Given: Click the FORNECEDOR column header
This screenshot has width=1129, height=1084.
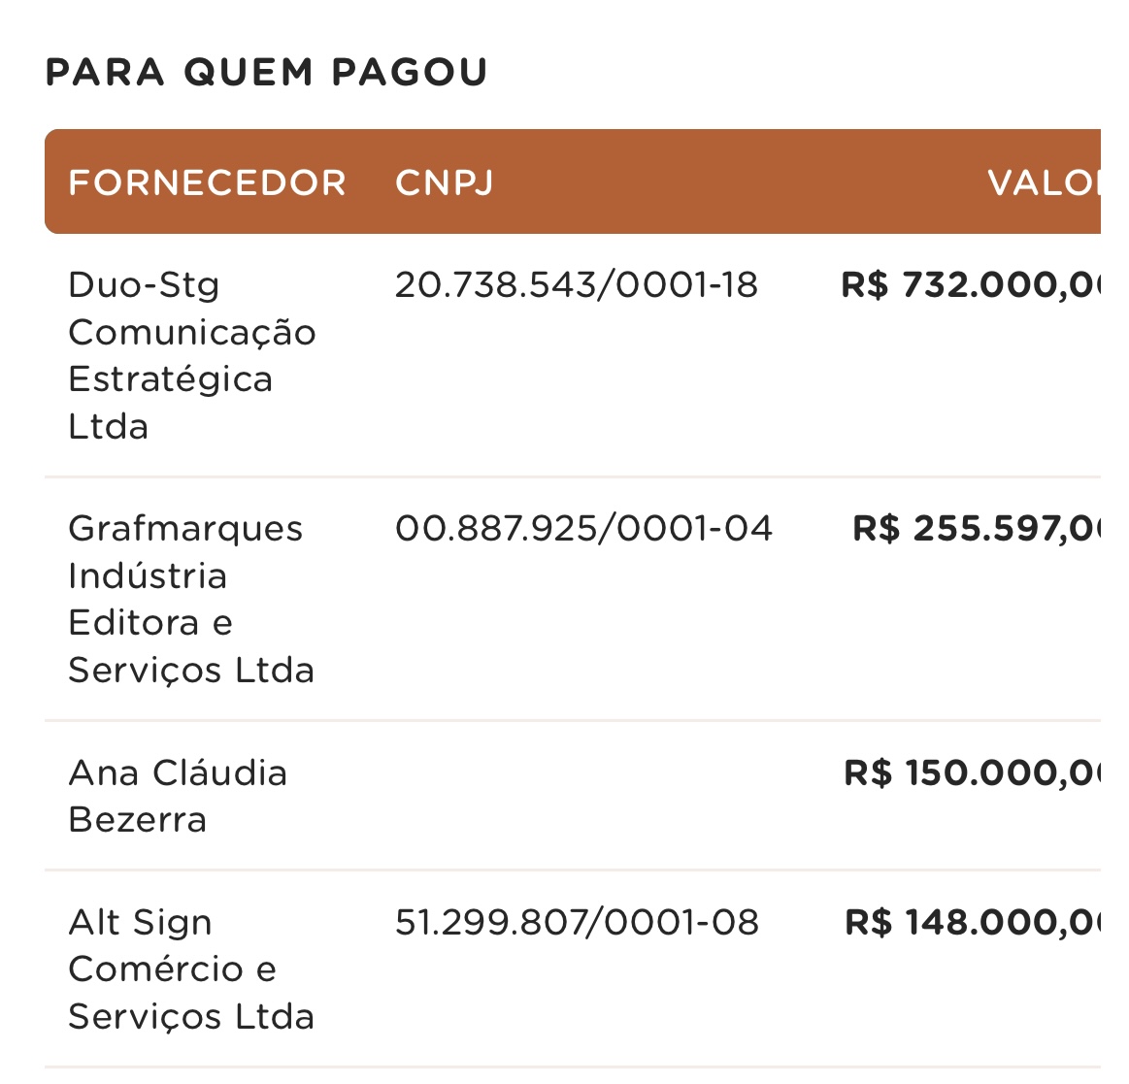Looking at the screenshot, I should pos(208,182).
